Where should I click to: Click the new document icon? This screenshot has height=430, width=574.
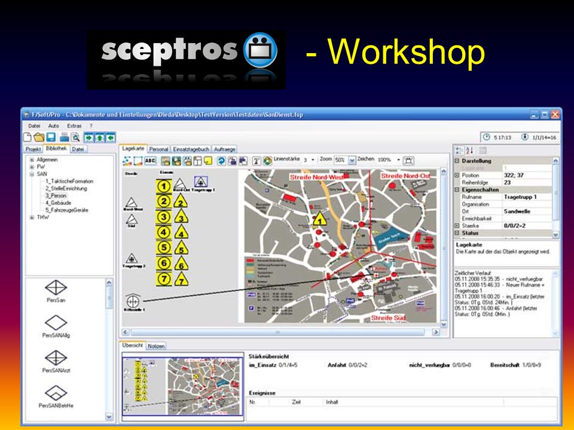[x=28, y=137]
